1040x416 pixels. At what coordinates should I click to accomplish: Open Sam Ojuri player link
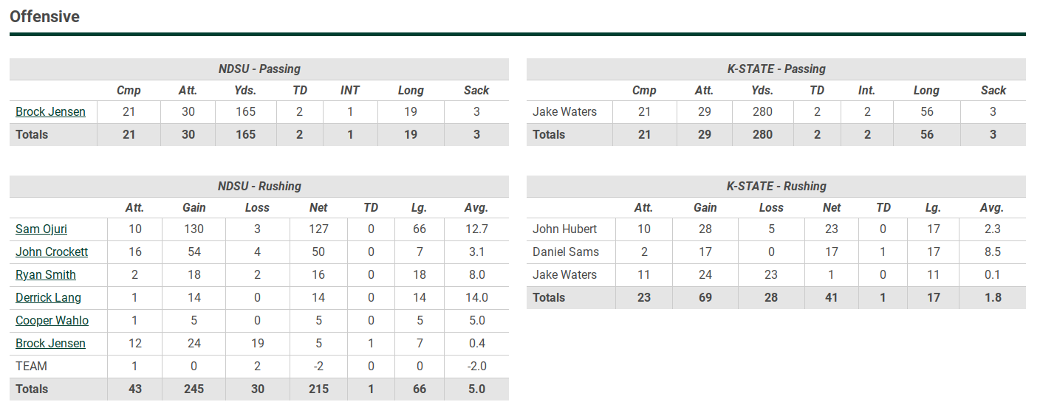click(x=41, y=229)
